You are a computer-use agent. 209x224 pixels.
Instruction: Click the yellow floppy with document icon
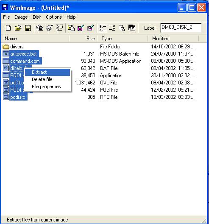click(71, 28)
